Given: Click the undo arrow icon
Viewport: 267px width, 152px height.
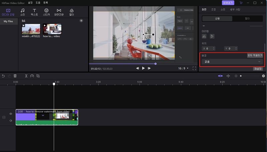Looking at the screenshot, I should (3, 76).
